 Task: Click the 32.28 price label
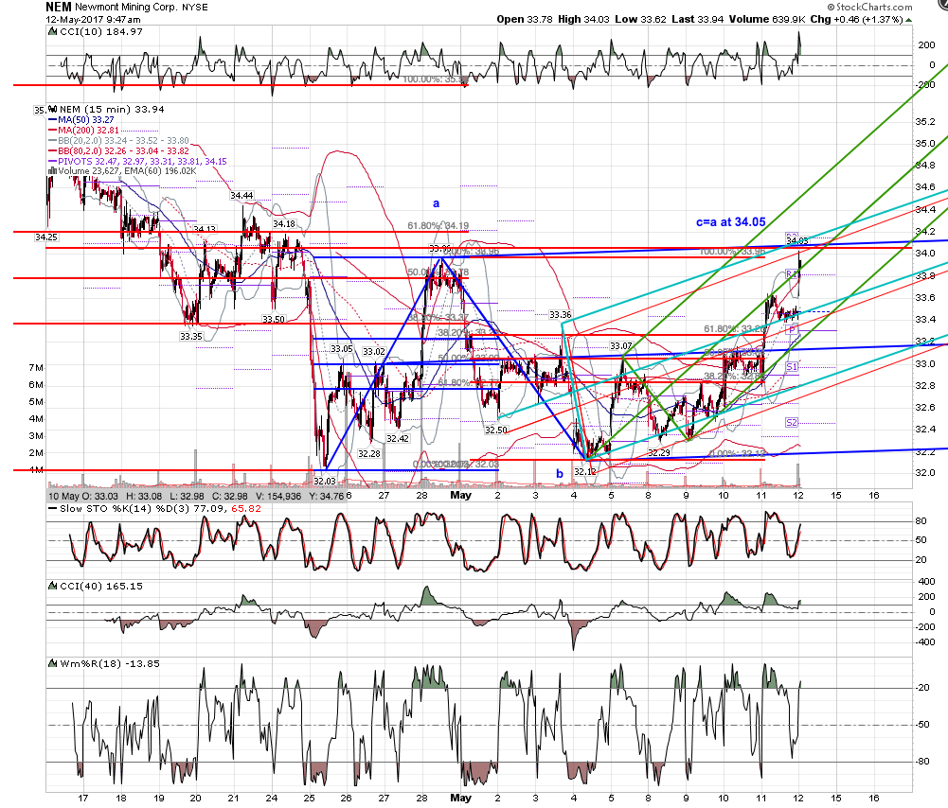[x=368, y=453]
